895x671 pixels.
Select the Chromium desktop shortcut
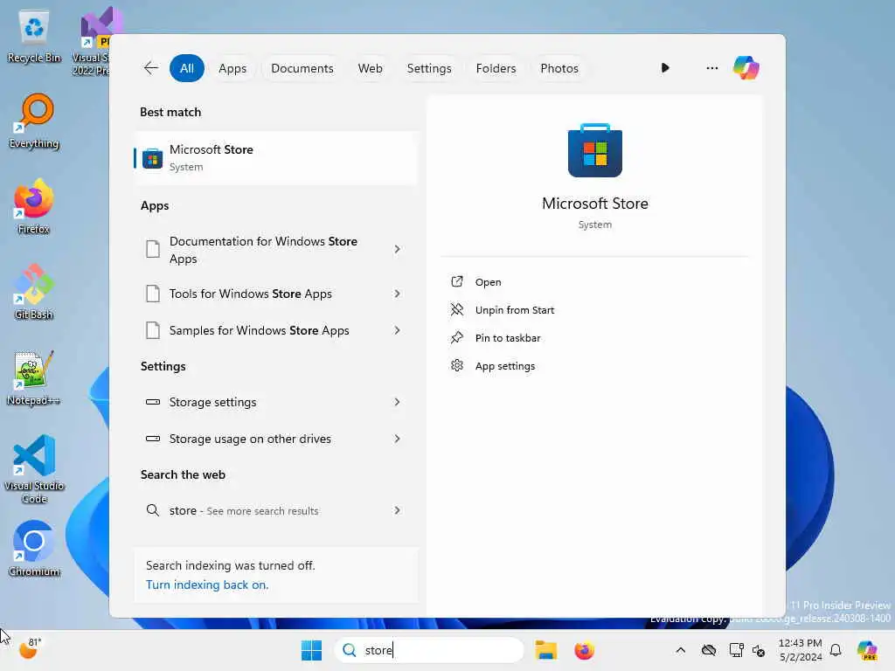coord(34,549)
